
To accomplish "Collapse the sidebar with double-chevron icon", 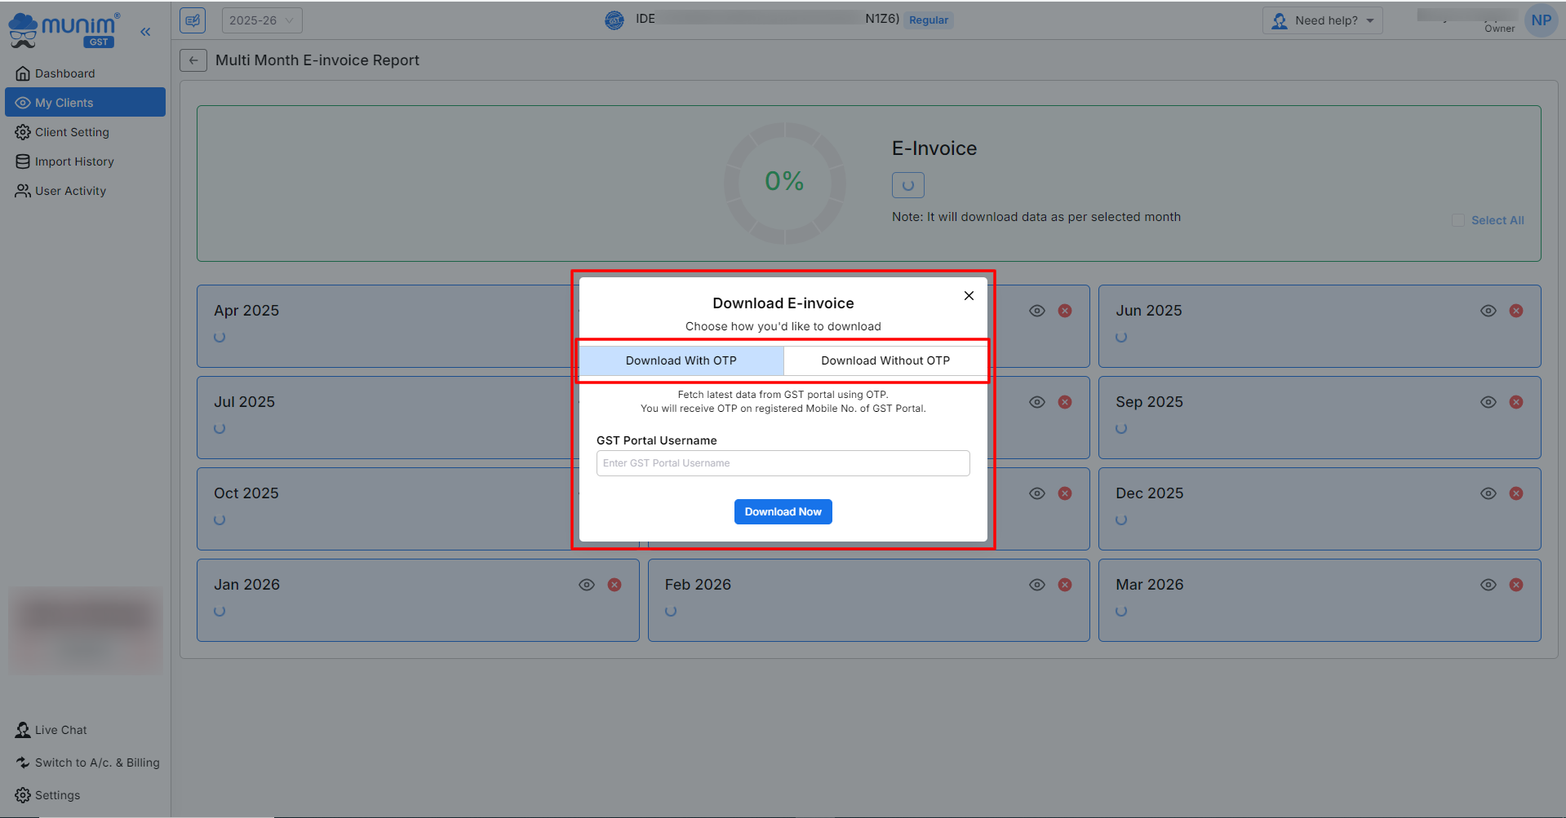I will [x=145, y=32].
